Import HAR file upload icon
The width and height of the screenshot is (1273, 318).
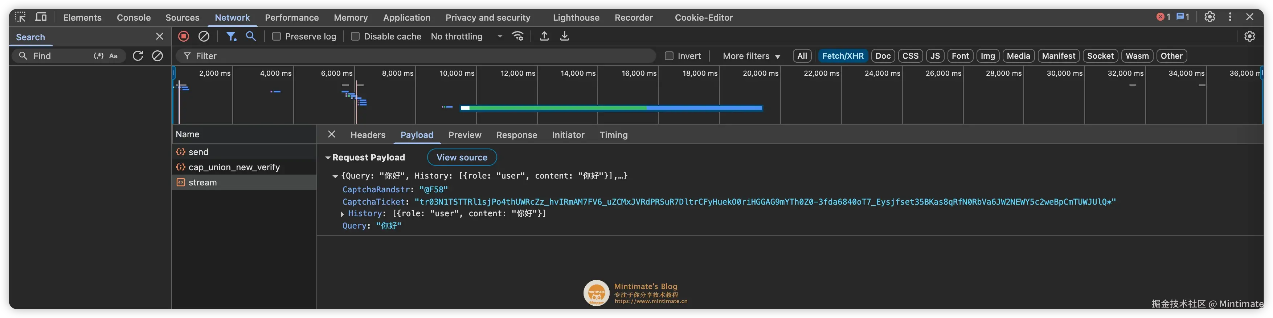(x=544, y=36)
